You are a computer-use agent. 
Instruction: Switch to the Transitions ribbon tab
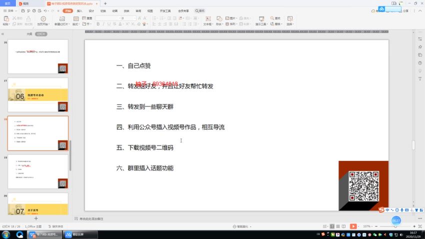point(103,11)
